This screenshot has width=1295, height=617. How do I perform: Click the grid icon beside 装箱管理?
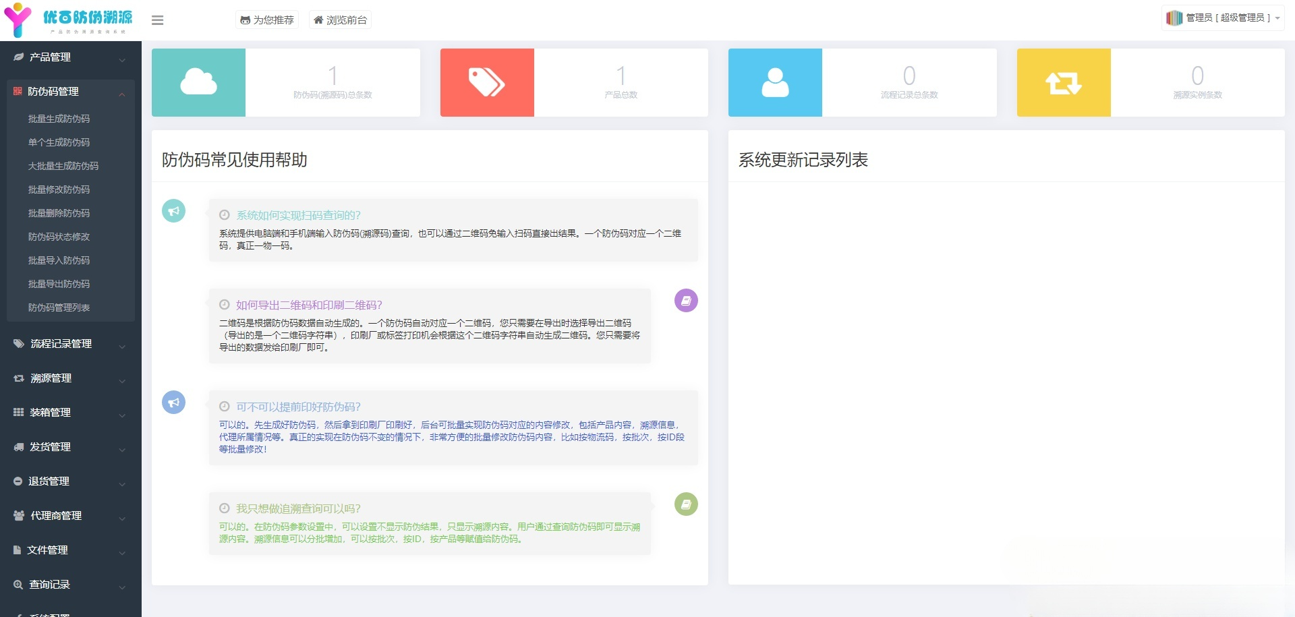coord(18,412)
